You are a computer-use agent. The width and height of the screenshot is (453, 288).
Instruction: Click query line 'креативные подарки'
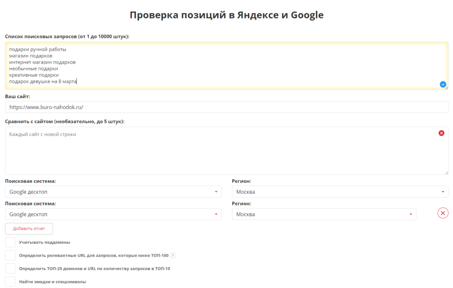pos(34,75)
